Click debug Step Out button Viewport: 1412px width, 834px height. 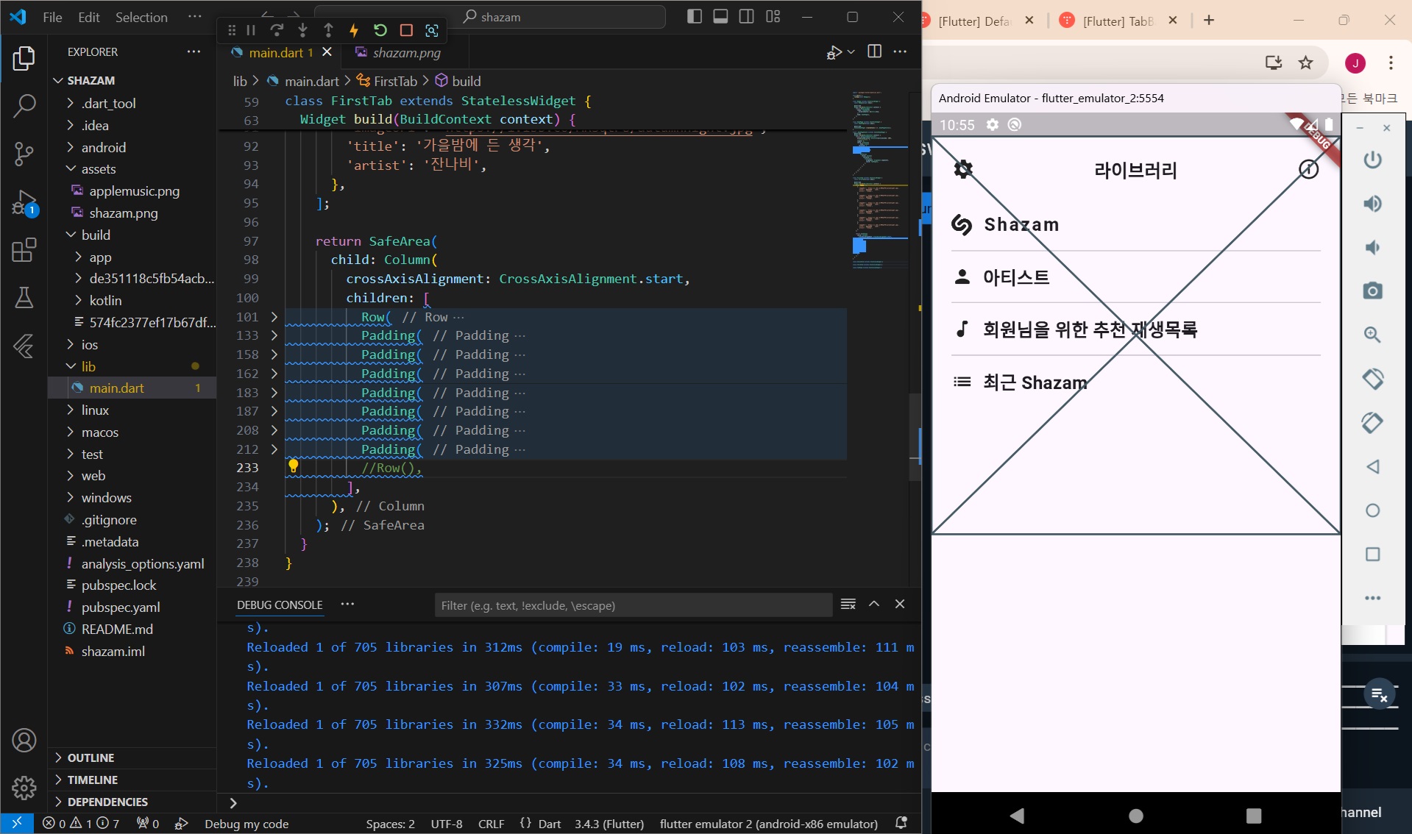[328, 30]
